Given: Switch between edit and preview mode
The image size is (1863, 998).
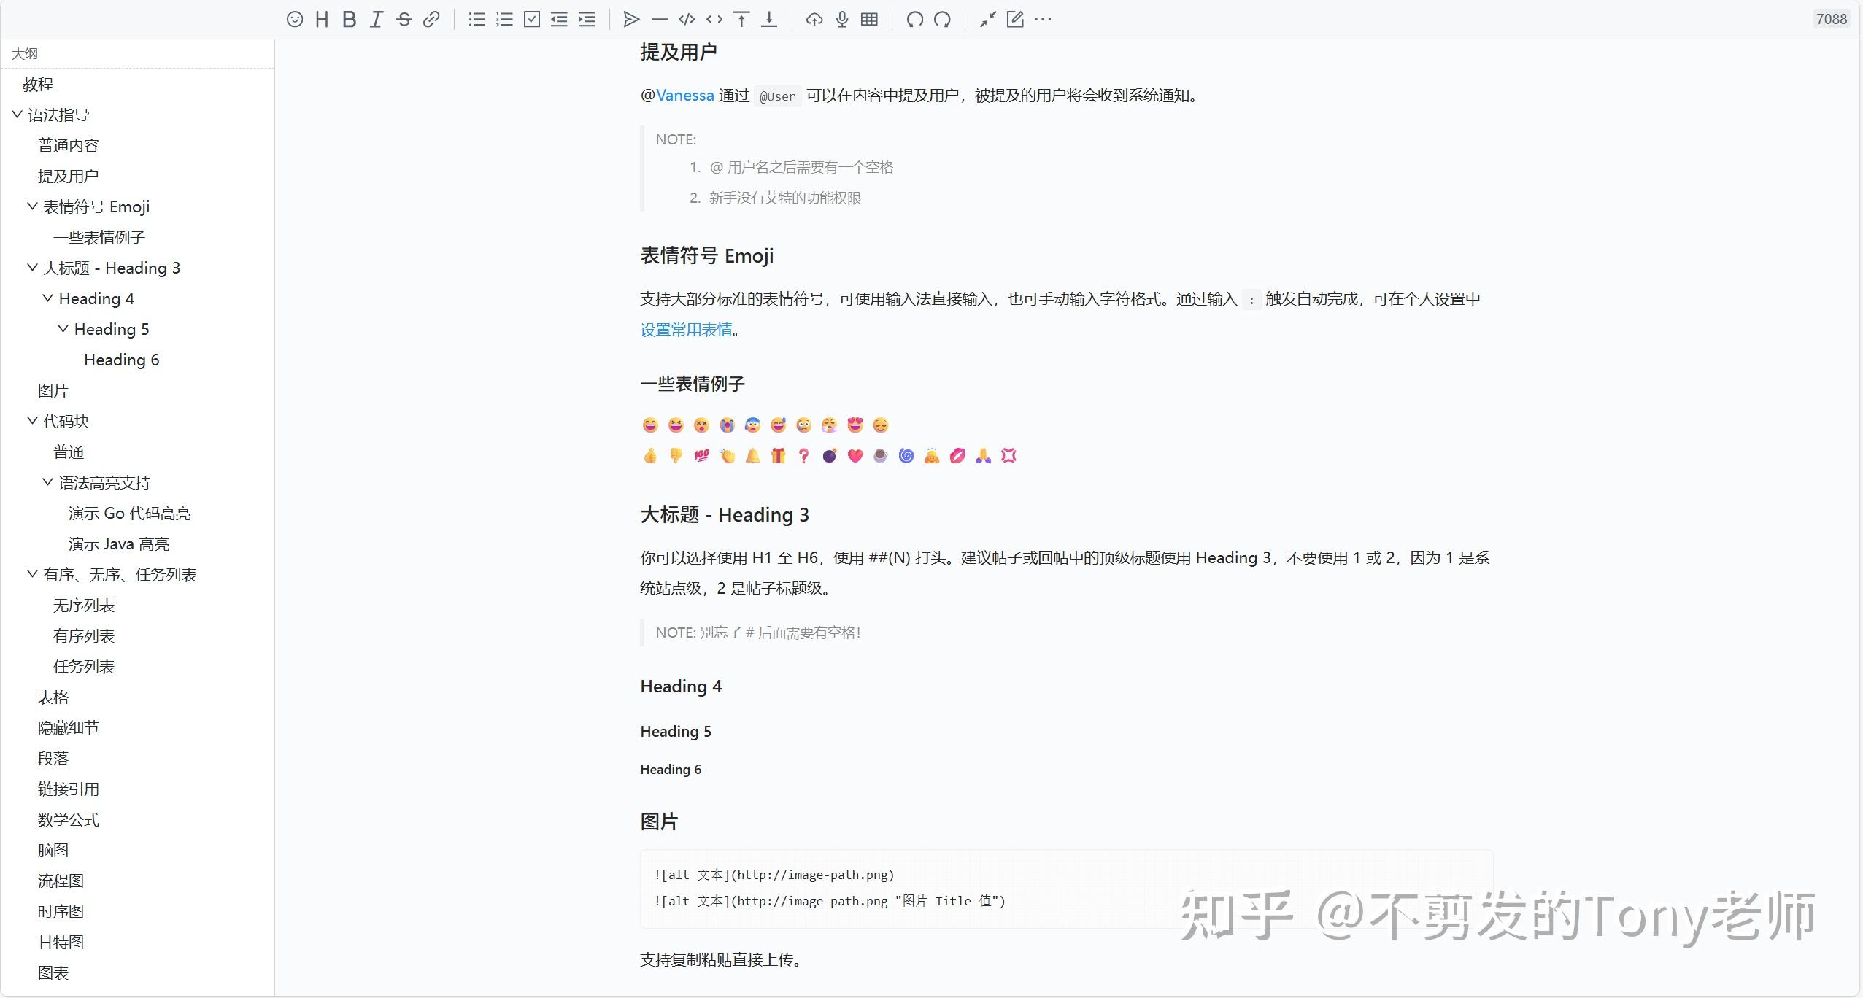Looking at the screenshot, I should click(1014, 19).
